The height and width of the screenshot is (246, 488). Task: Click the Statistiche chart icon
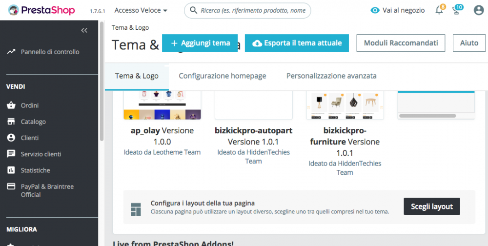click(11, 170)
